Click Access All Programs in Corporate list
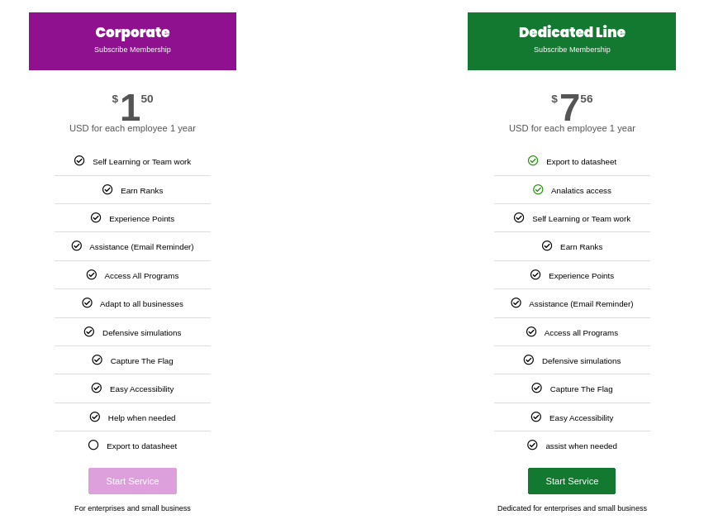Image resolution: width=704 pixels, height=529 pixels. coord(141,276)
